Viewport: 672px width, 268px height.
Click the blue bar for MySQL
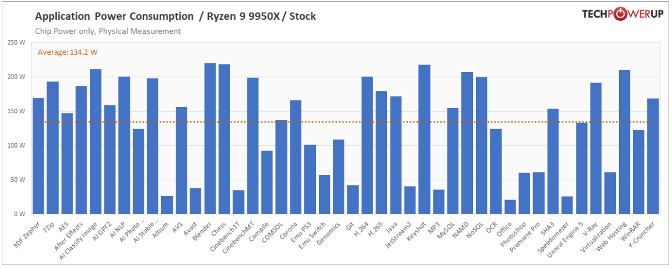[453, 161]
